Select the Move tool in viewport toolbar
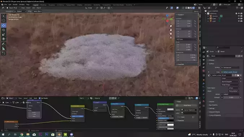 coord(4,25)
